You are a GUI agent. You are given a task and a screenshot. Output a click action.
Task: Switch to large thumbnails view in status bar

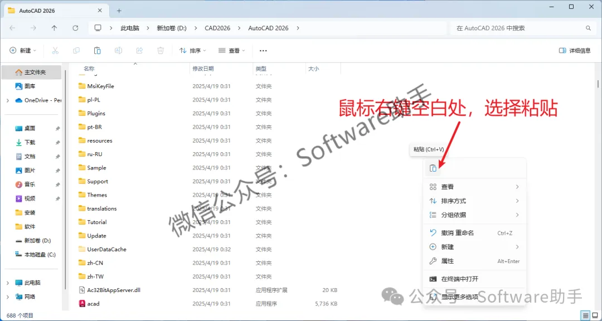(595, 315)
